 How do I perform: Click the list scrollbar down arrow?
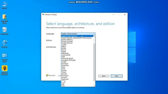94,86
